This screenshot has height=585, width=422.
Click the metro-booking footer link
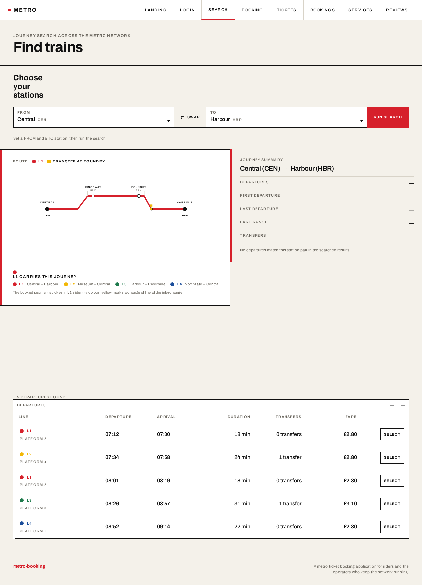29,566
